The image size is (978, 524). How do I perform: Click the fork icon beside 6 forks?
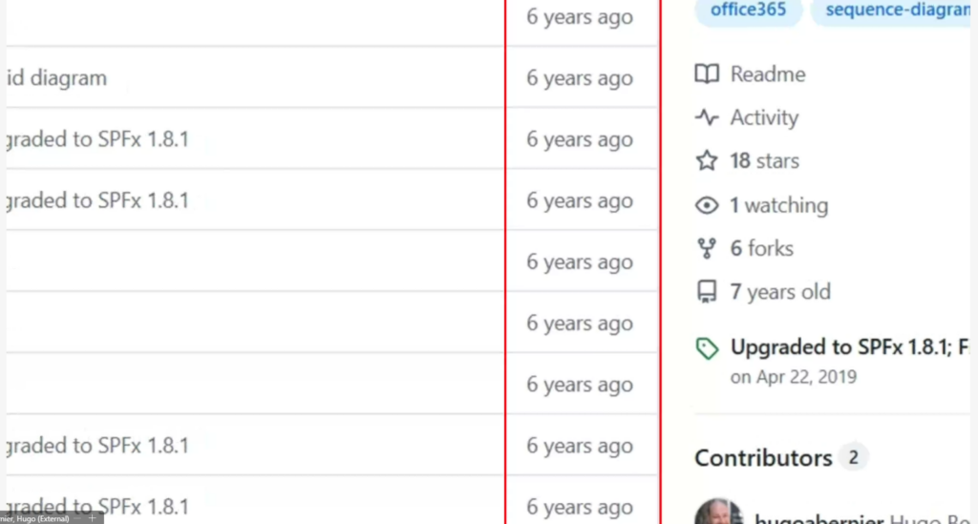pos(707,248)
